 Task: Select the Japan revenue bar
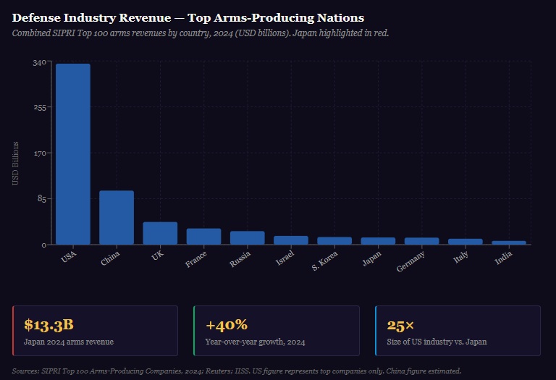click(378, 241)
